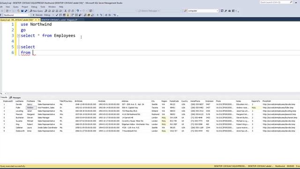Open the Window menu

[x=52, y=7]
